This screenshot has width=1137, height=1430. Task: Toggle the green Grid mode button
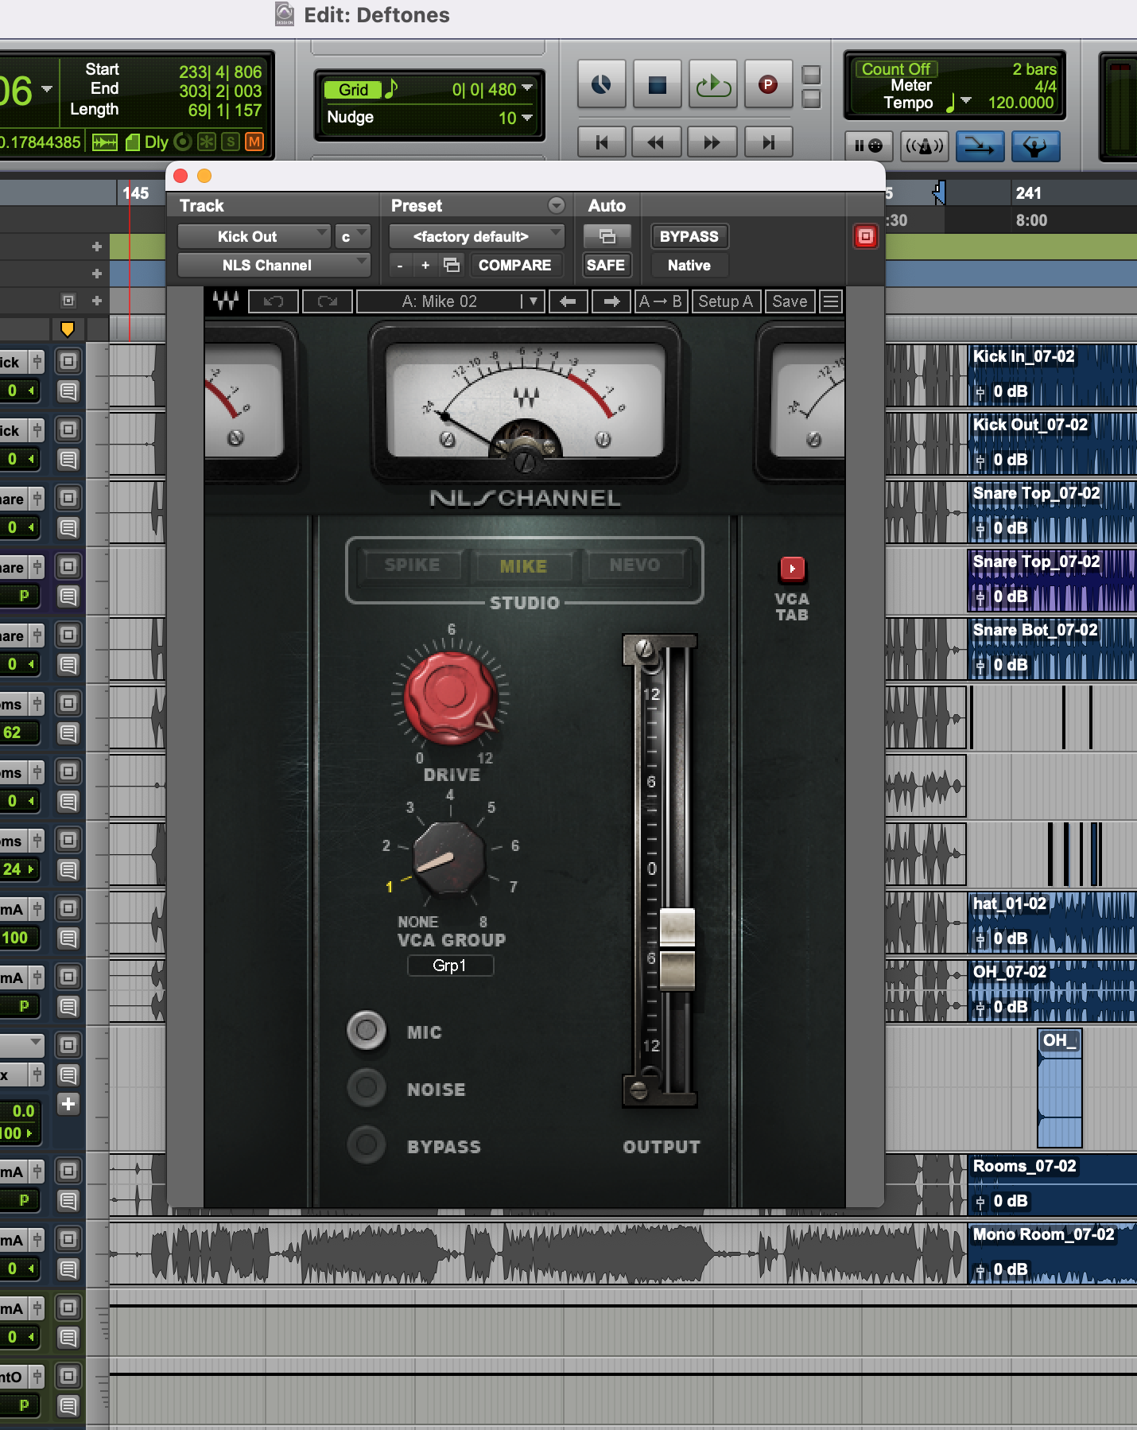point(353,90)
